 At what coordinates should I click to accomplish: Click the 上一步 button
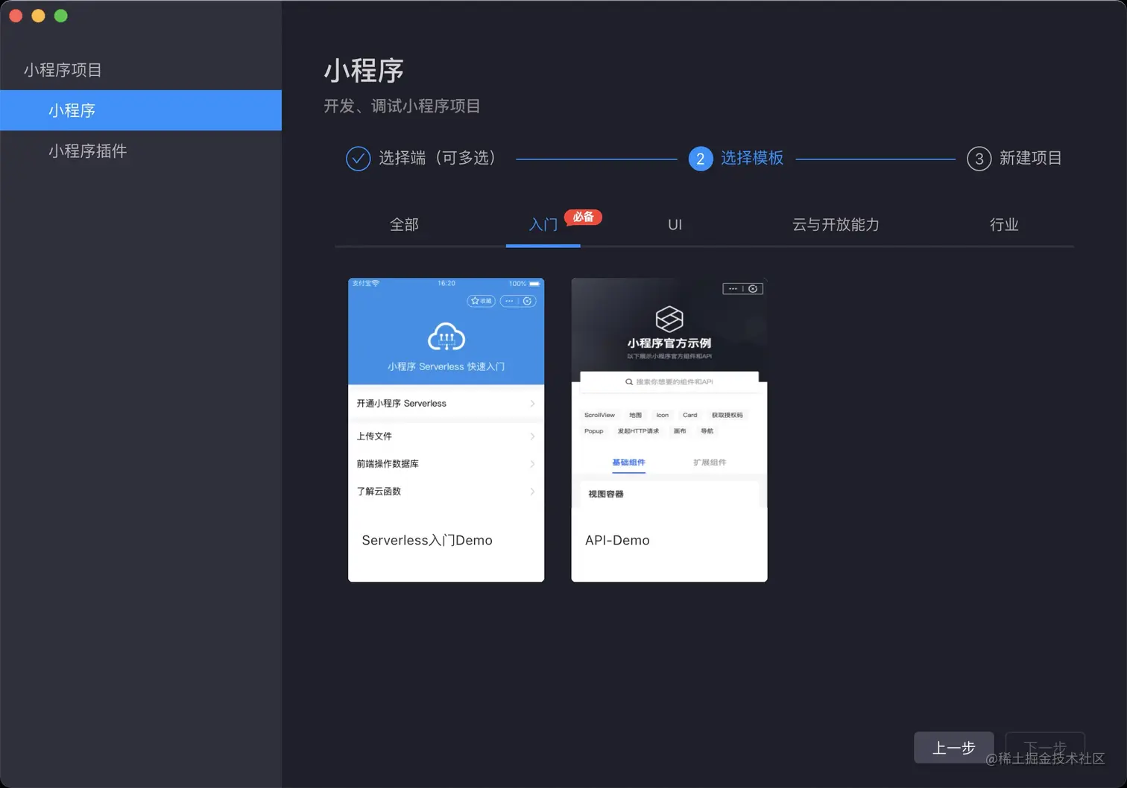tap(954, 747)
